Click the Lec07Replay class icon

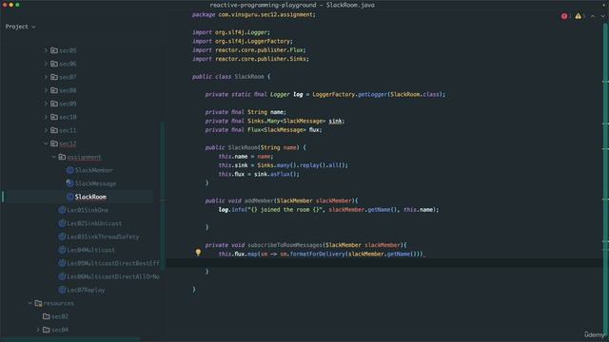point(62,290)
